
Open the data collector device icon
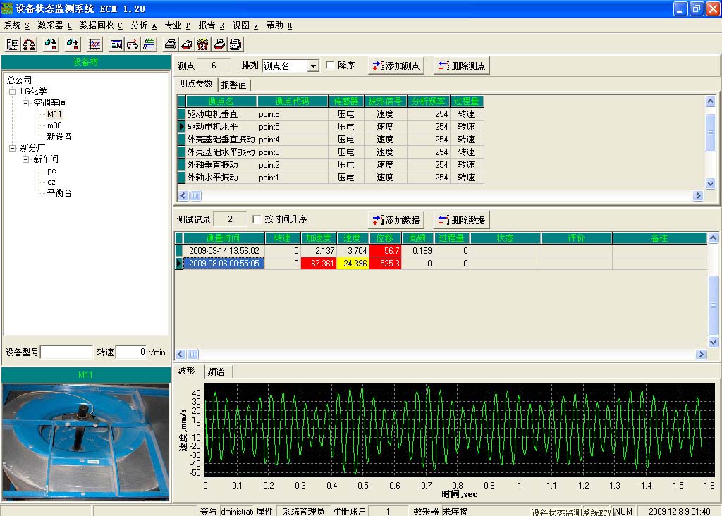click(x=13, y=44)
